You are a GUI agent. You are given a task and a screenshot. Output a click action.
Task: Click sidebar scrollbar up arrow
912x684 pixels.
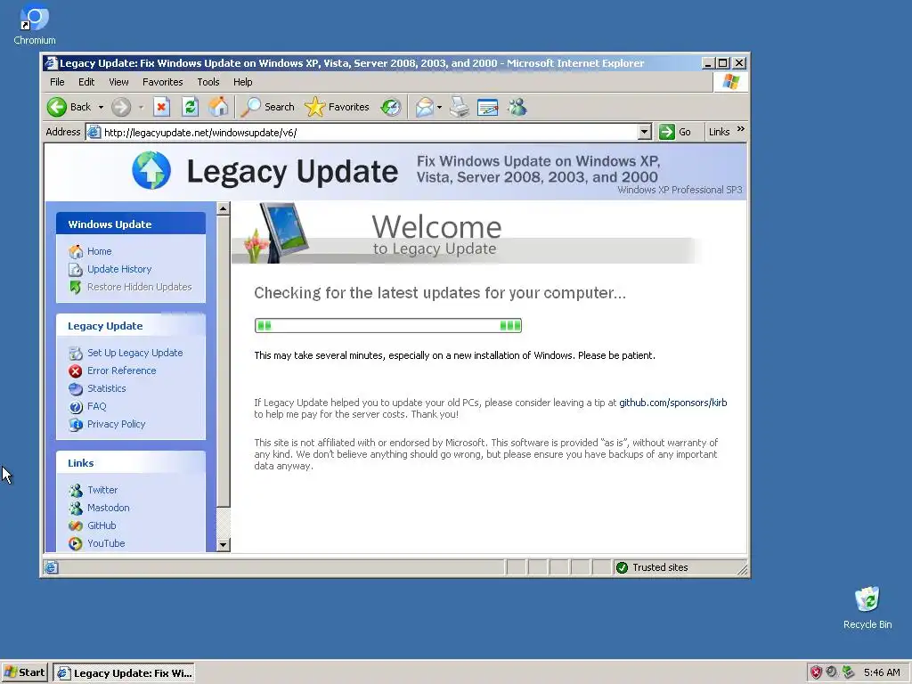(x=224, y=208)
